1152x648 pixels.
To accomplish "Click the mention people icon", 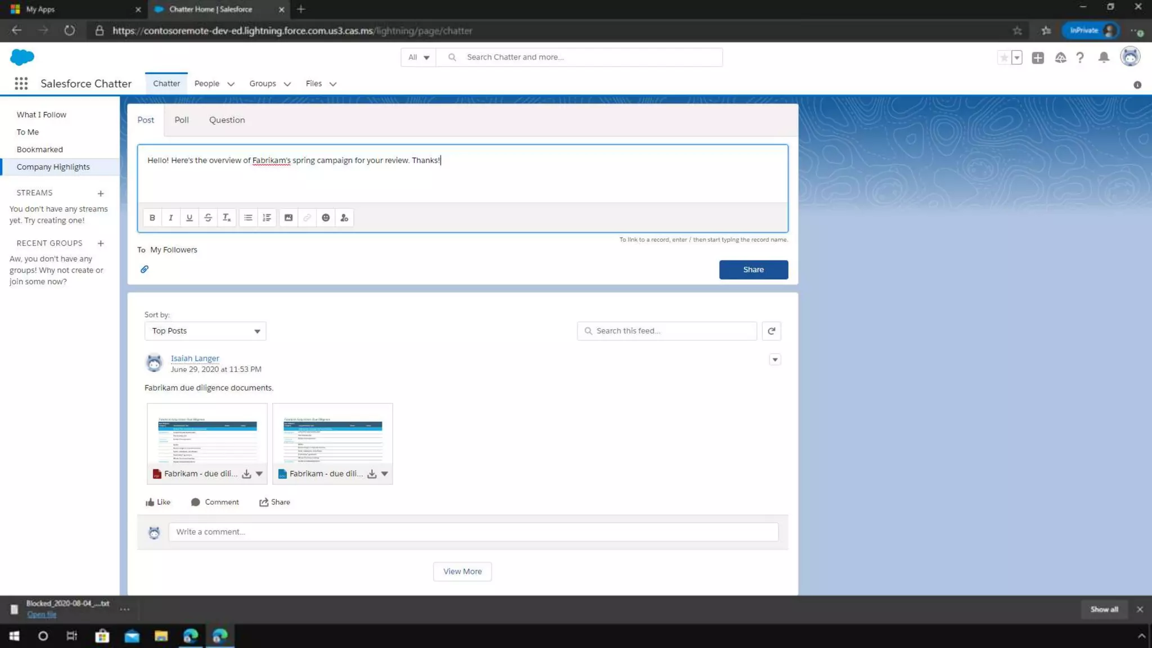I will (344, 218).
